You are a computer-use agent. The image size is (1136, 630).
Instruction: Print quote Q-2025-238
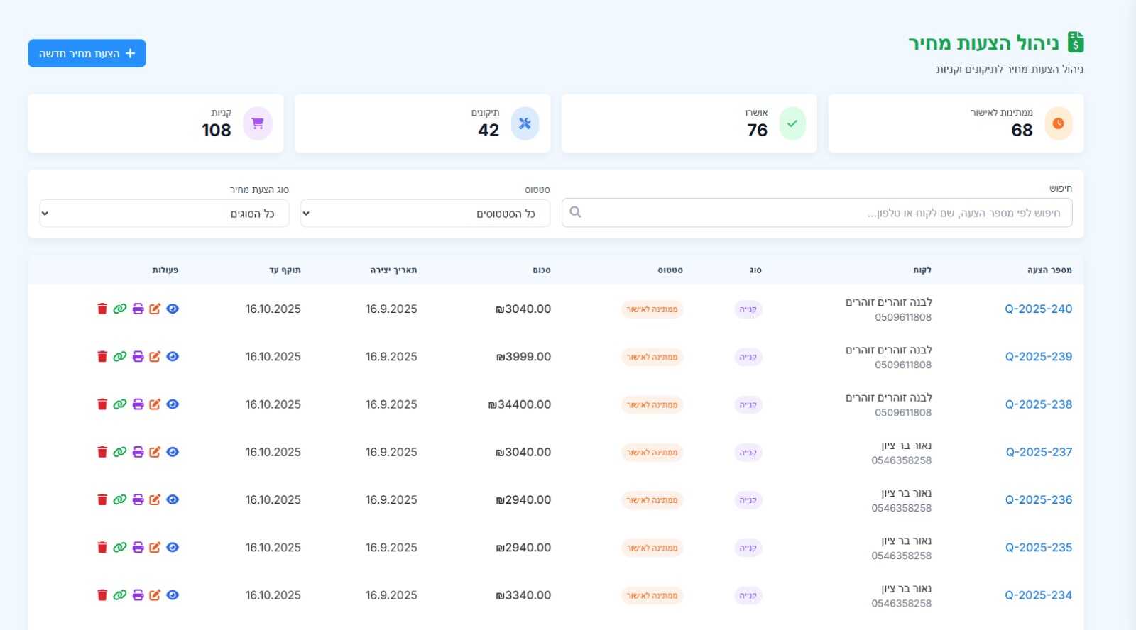coord(138,404)
